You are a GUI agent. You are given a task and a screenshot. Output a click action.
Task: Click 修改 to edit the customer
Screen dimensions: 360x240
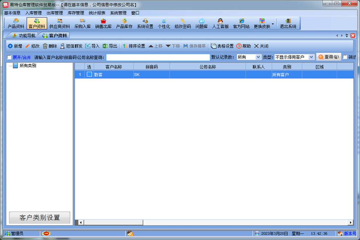32,46
